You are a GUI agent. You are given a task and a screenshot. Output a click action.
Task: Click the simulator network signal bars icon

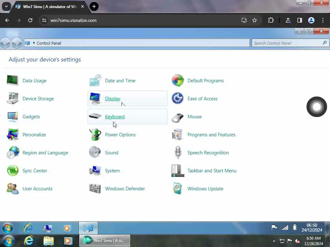click(285, 227)
